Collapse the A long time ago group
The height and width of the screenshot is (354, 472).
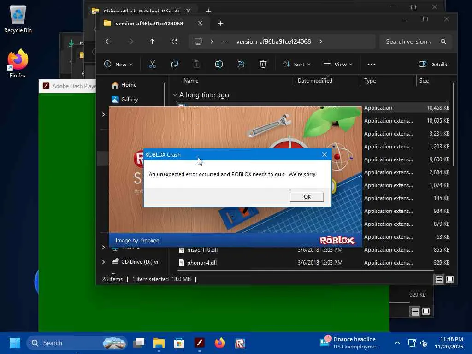[175, 95]
